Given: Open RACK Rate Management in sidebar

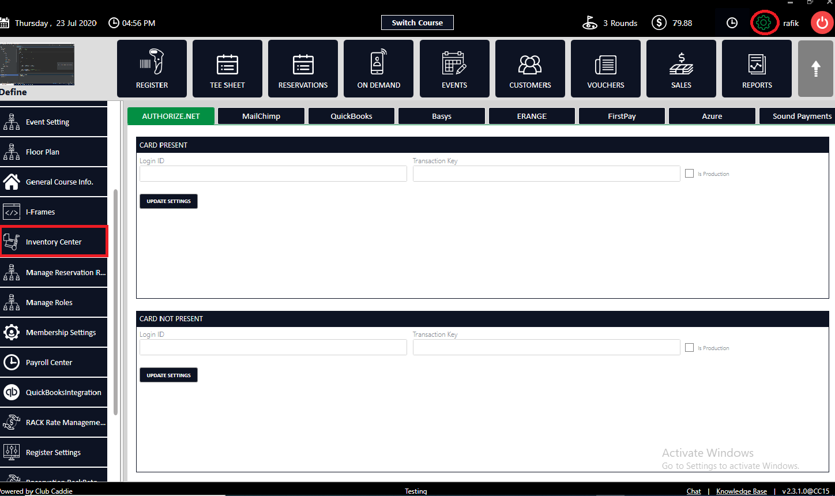Looking at the screenshot, I should [54, 422].
